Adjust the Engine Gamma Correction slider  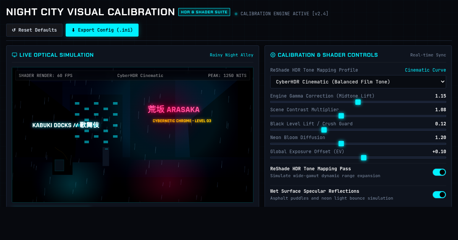[358, 102]
